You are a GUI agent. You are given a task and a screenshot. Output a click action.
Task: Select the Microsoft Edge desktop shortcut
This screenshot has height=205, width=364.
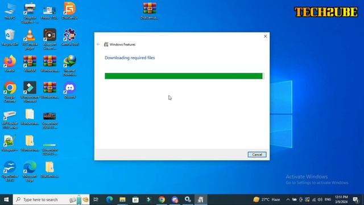click(30, 171)
